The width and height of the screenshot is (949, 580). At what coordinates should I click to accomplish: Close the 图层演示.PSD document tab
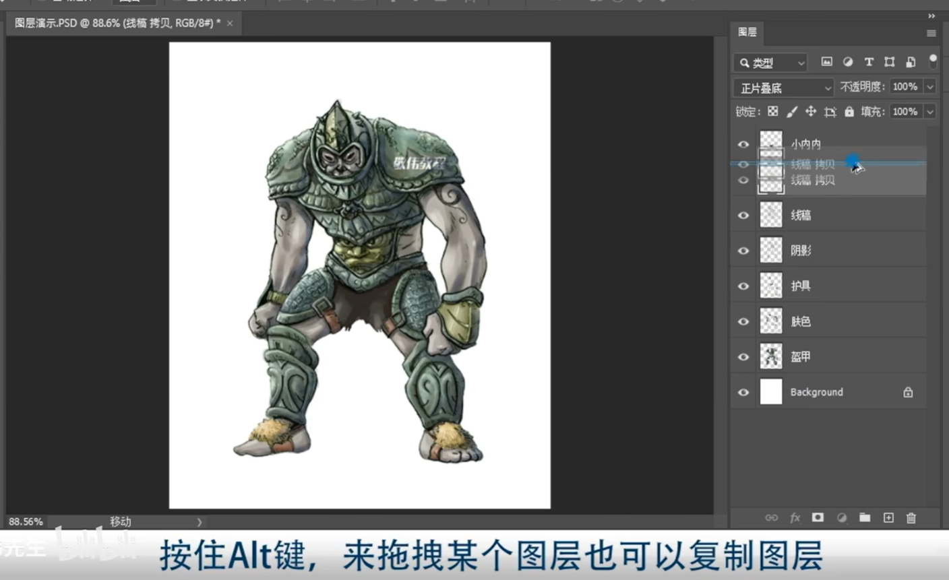230,23
